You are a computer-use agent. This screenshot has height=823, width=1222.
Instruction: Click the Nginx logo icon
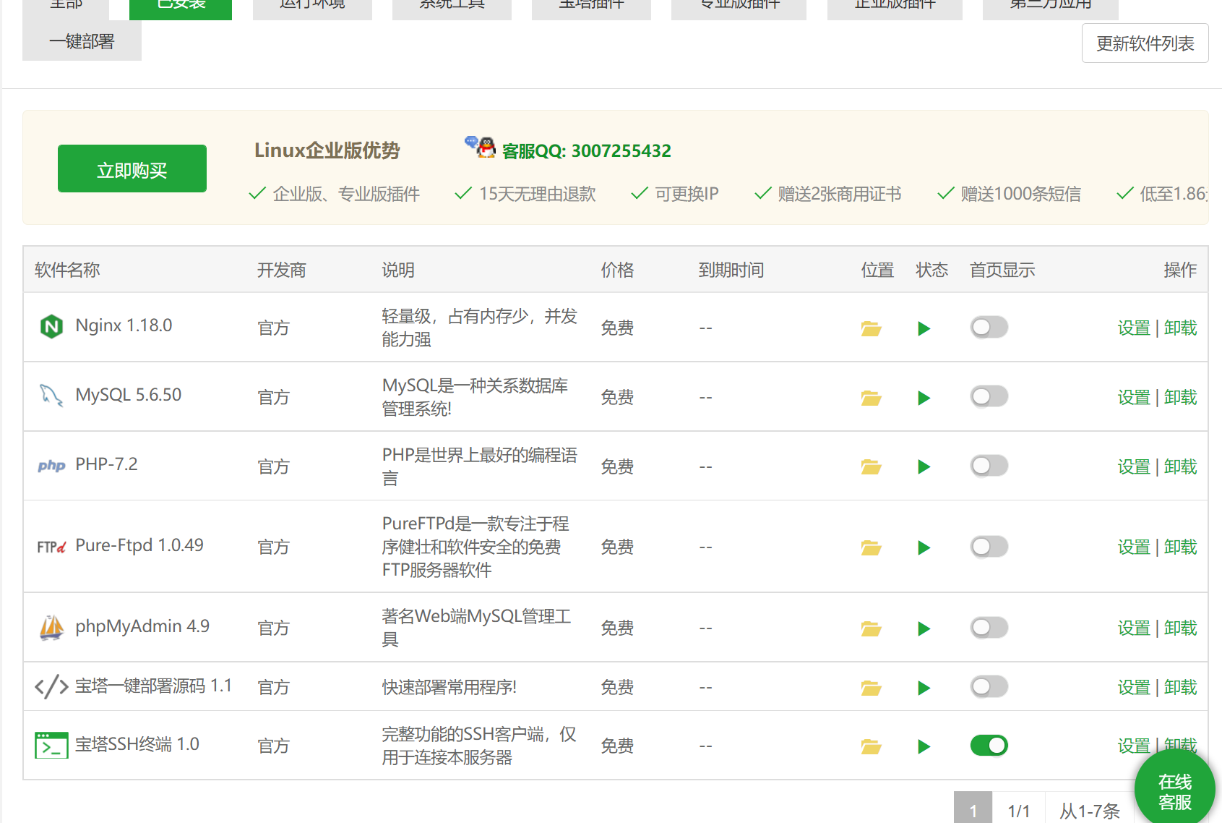pos(51,327)
